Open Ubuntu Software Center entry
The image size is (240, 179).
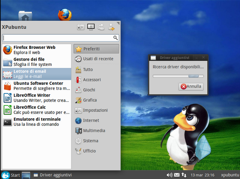(x=37, y=86)
